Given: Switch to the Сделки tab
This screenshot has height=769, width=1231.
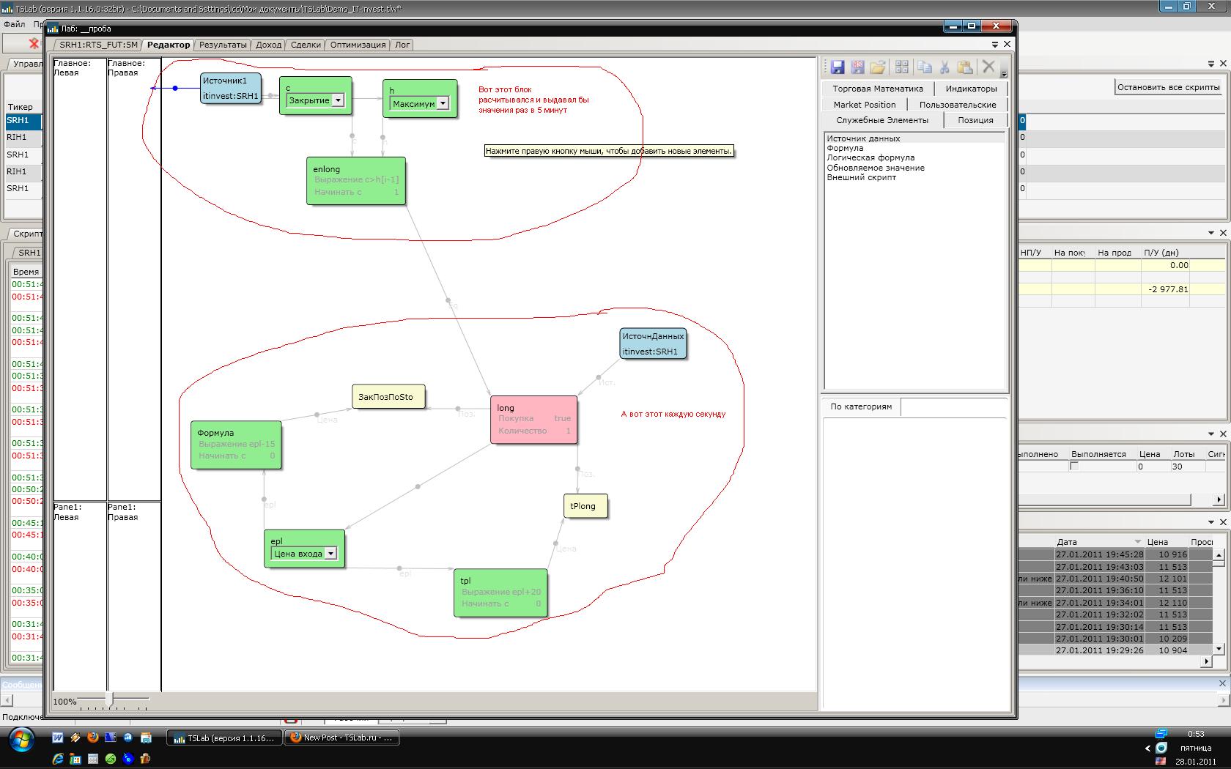Looking at the screenshot, I should [x=306, y=45].
